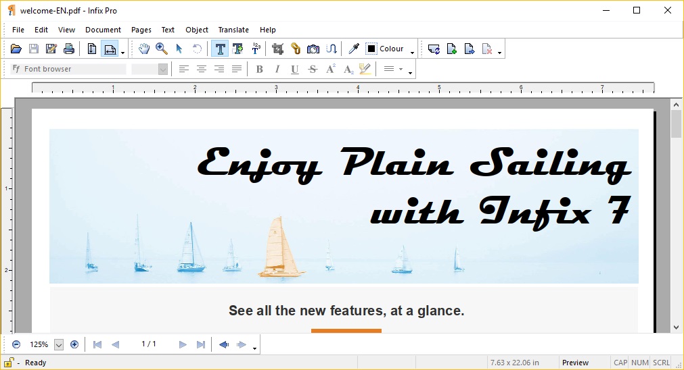684x370 pixels.
Task: Print the document using the printer icon
Action: [68, 49]
